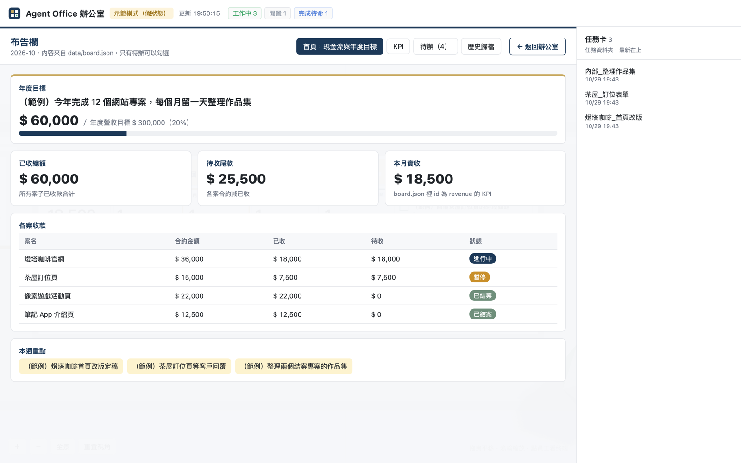This screenshot has height=463, width=741.
Task: Click the annual revenue progress bar
Action: point(288,133)
